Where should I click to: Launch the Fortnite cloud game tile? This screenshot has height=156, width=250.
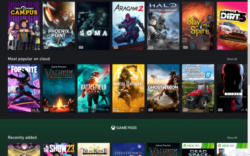point(24,88)
